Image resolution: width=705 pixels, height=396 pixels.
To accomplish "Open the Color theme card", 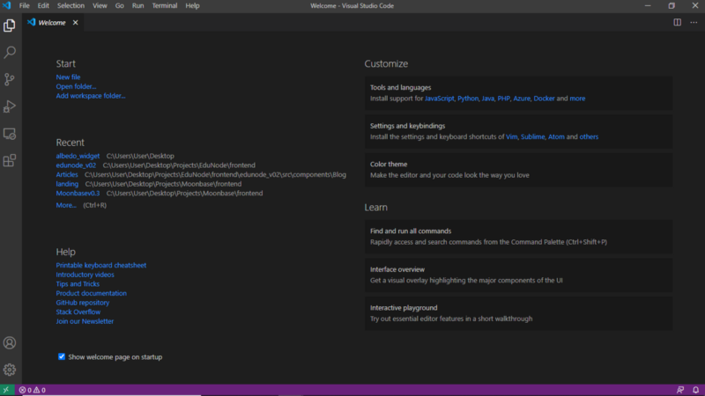I will [x=518, y=170].
